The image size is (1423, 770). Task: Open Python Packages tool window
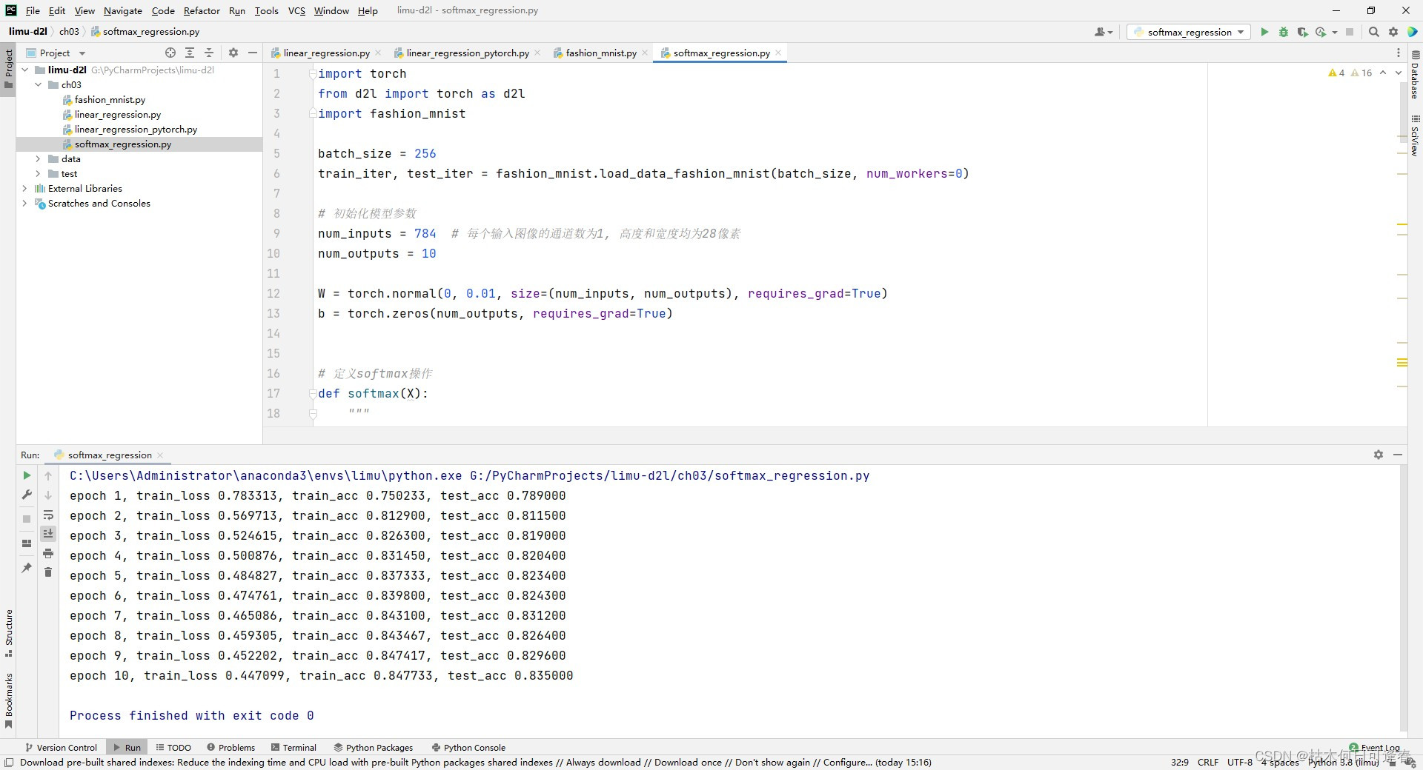pos(373,748)
